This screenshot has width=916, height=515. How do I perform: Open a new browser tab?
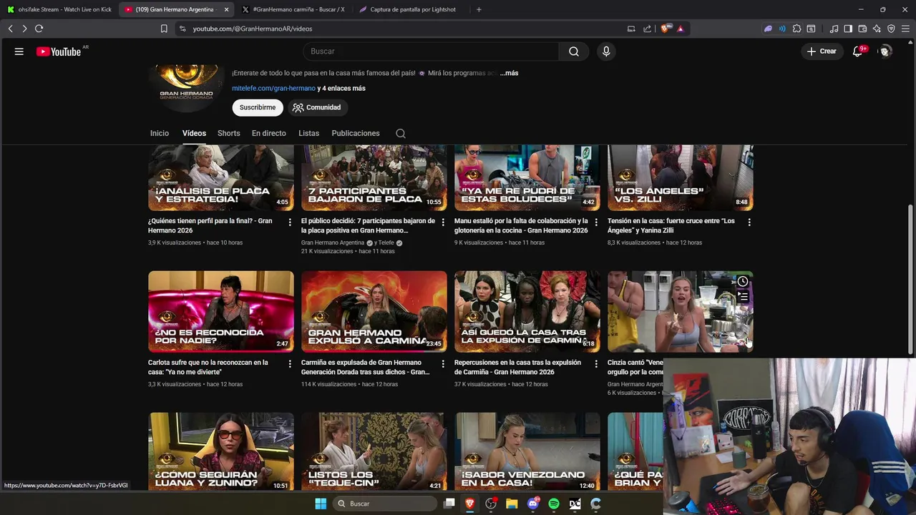(479, 9)
